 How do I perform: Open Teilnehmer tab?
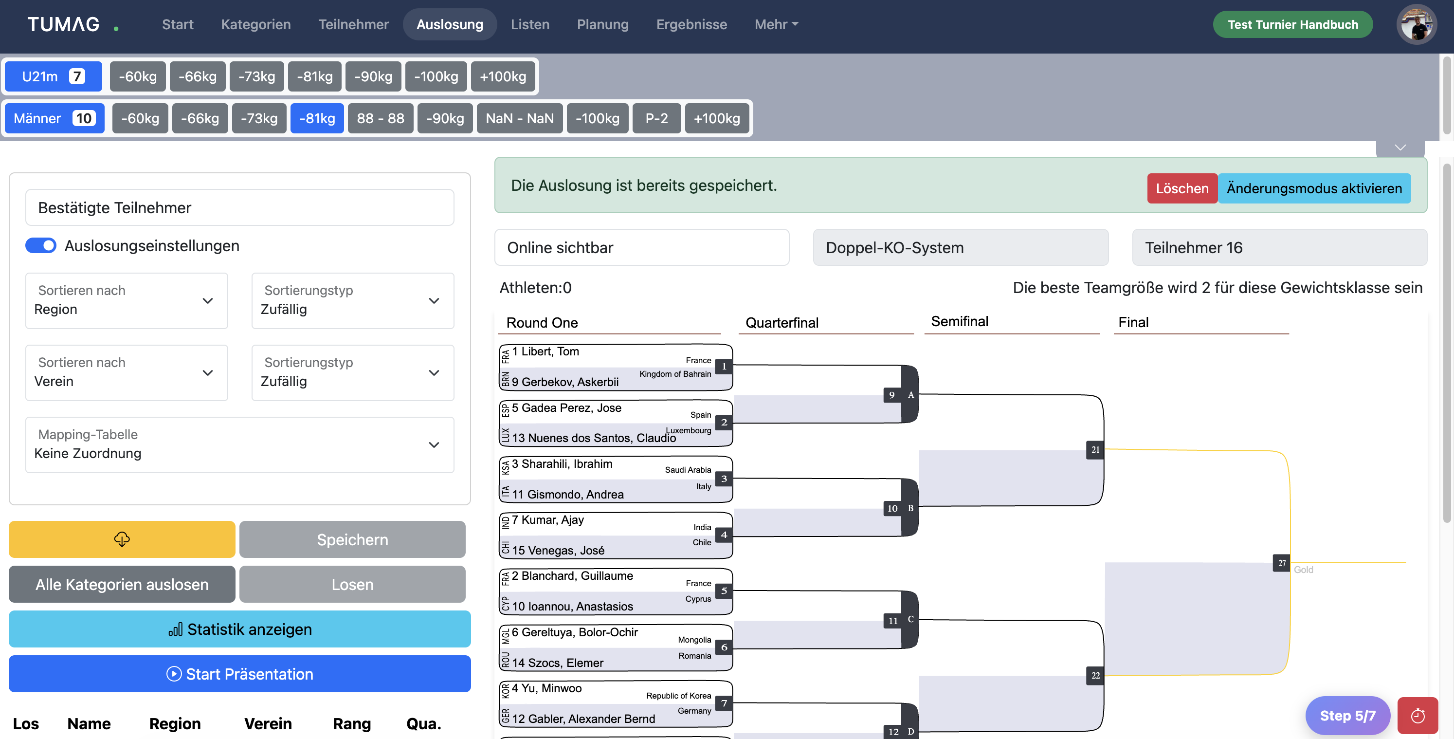pos(353,24)
